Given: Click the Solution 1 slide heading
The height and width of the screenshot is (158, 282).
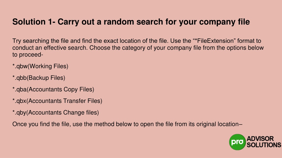Looking at the screenshot, I should tap(131, 22).
